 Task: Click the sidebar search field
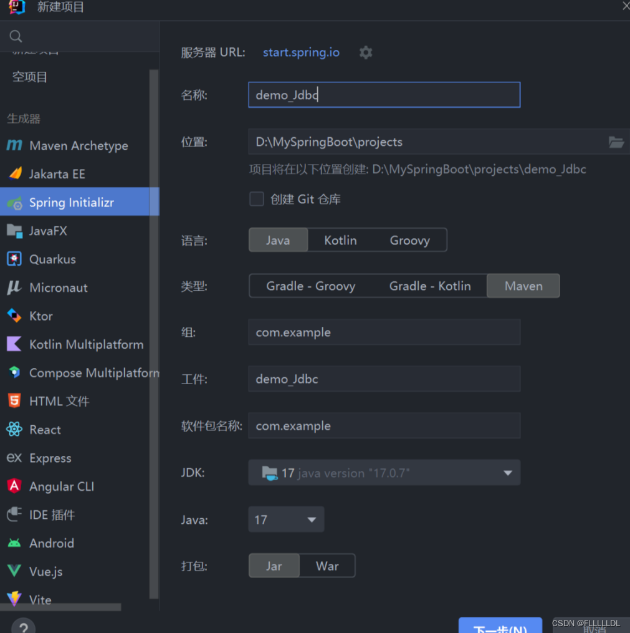click(80, 36)
